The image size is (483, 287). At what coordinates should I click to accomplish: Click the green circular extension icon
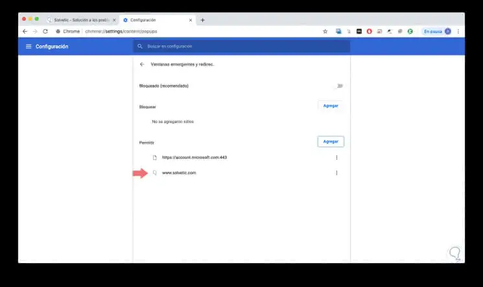[410, 31]
